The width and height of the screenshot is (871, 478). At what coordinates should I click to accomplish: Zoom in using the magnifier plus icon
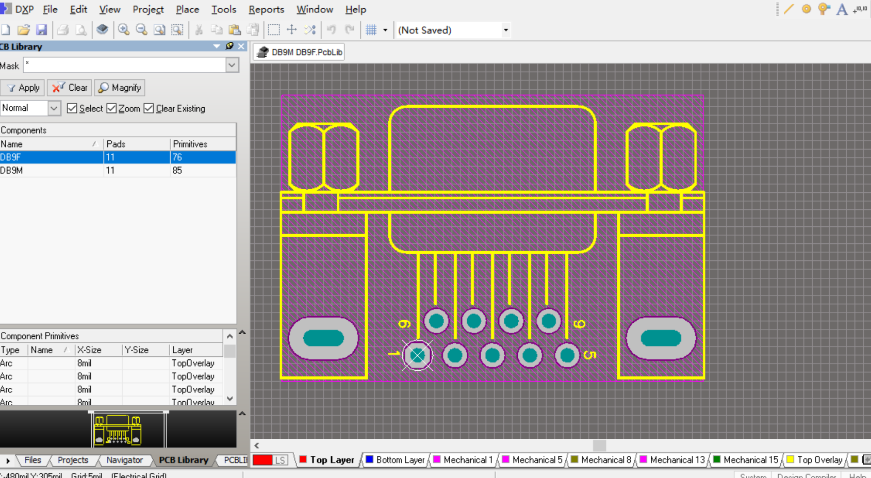coord(124,30)
